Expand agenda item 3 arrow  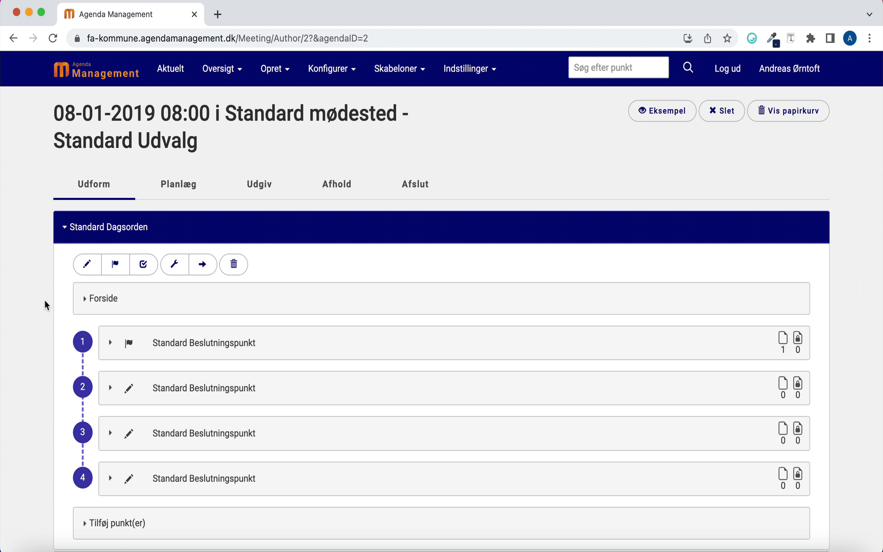tap(110, 433)
